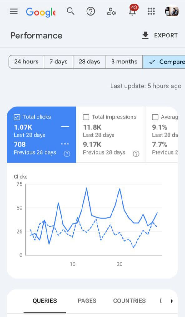
Task: Uncheck the Total clicks checkbox
Action: pyautogui.click(x=17, y=117)
